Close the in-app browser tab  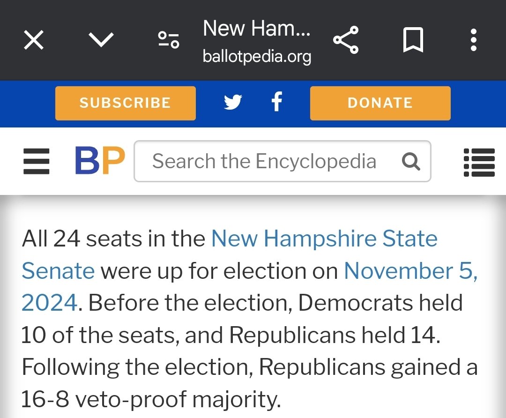34,40
